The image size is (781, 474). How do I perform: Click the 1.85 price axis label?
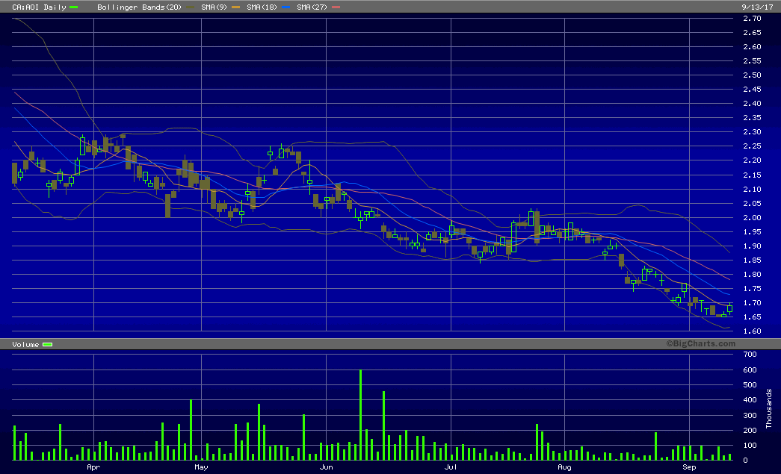tap(752, 260)
